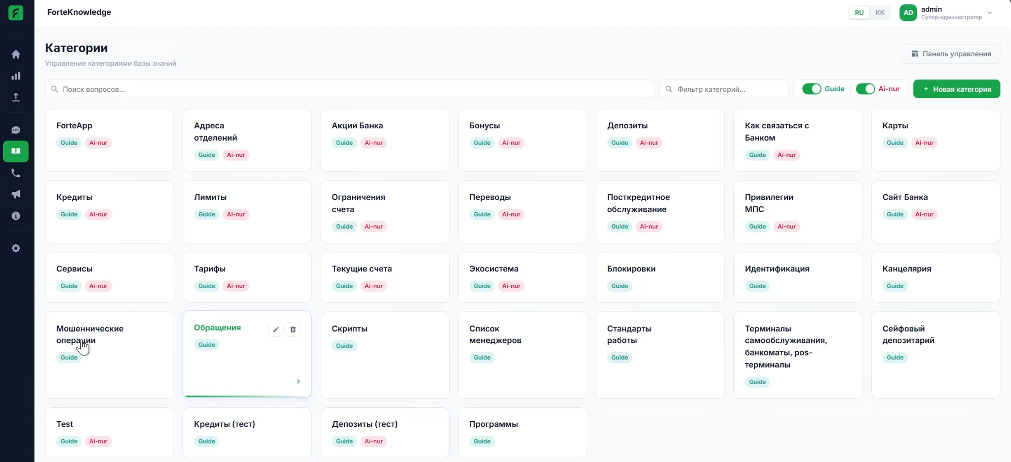Edit the Обращения category with pencil icon
1011x462 pixels.
point(276,329)
